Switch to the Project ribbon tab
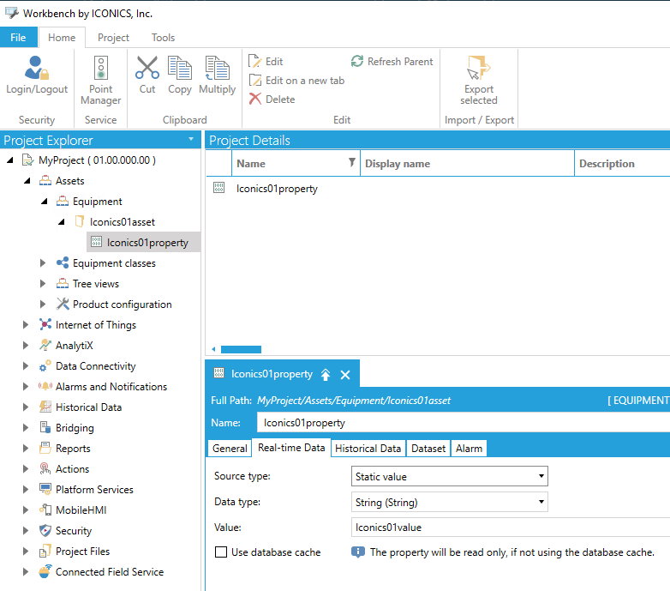 [113, 38]
